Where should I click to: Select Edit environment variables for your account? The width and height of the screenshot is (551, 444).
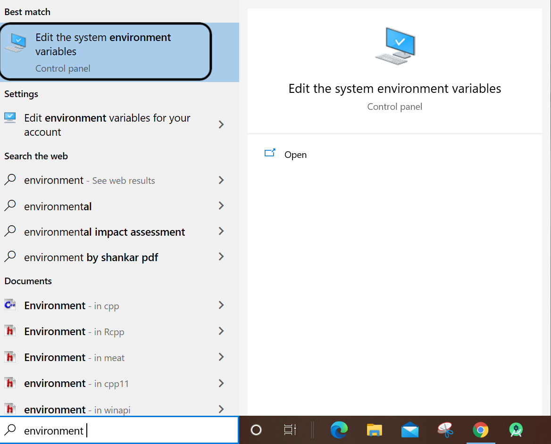click(107, 124)
